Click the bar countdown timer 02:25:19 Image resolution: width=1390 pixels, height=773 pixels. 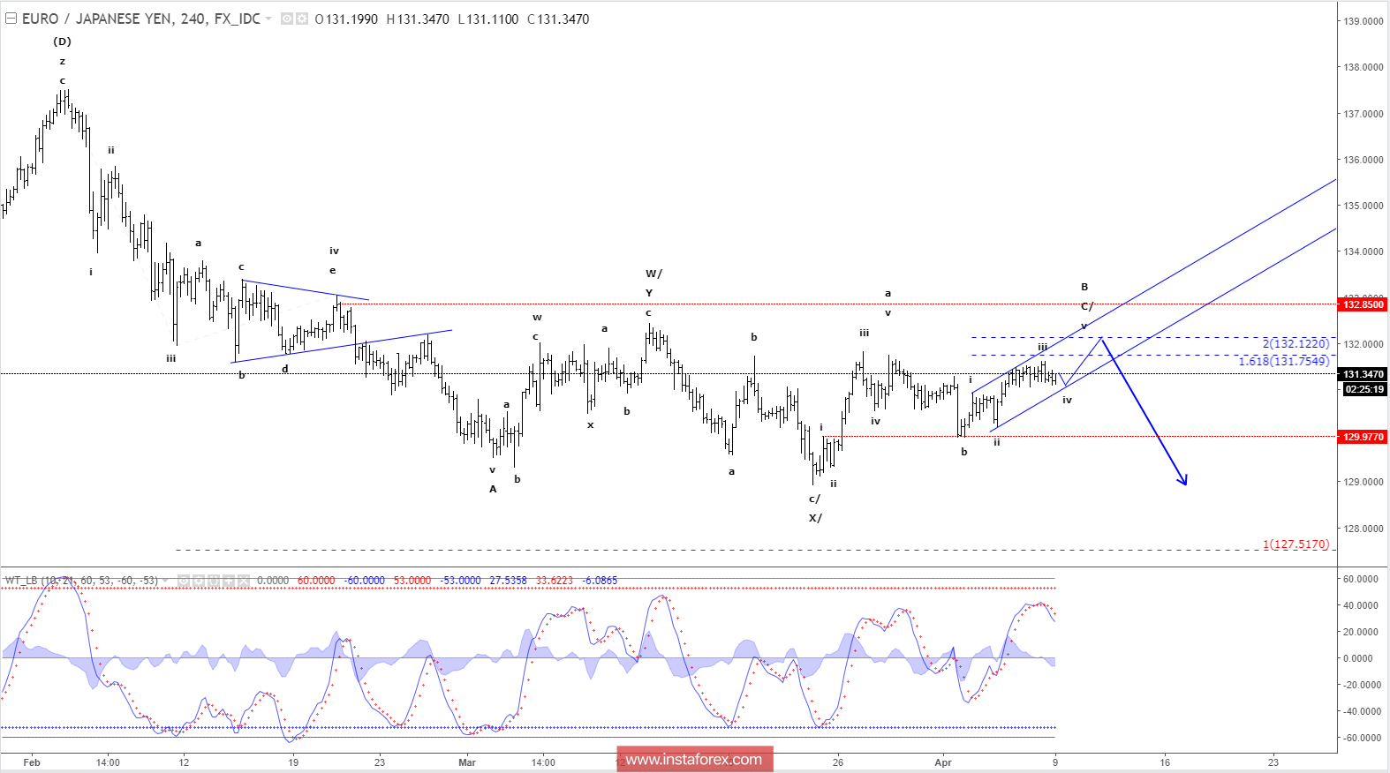pos(1364,389)
